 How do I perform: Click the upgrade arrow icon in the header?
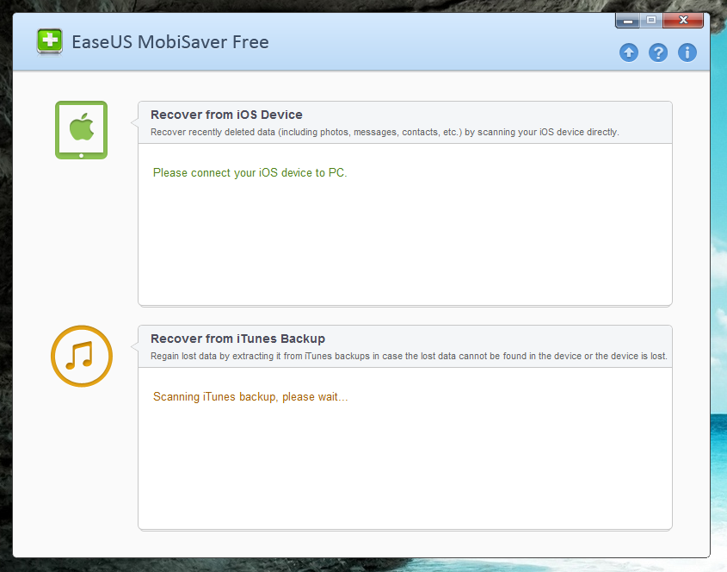[629, 53]
